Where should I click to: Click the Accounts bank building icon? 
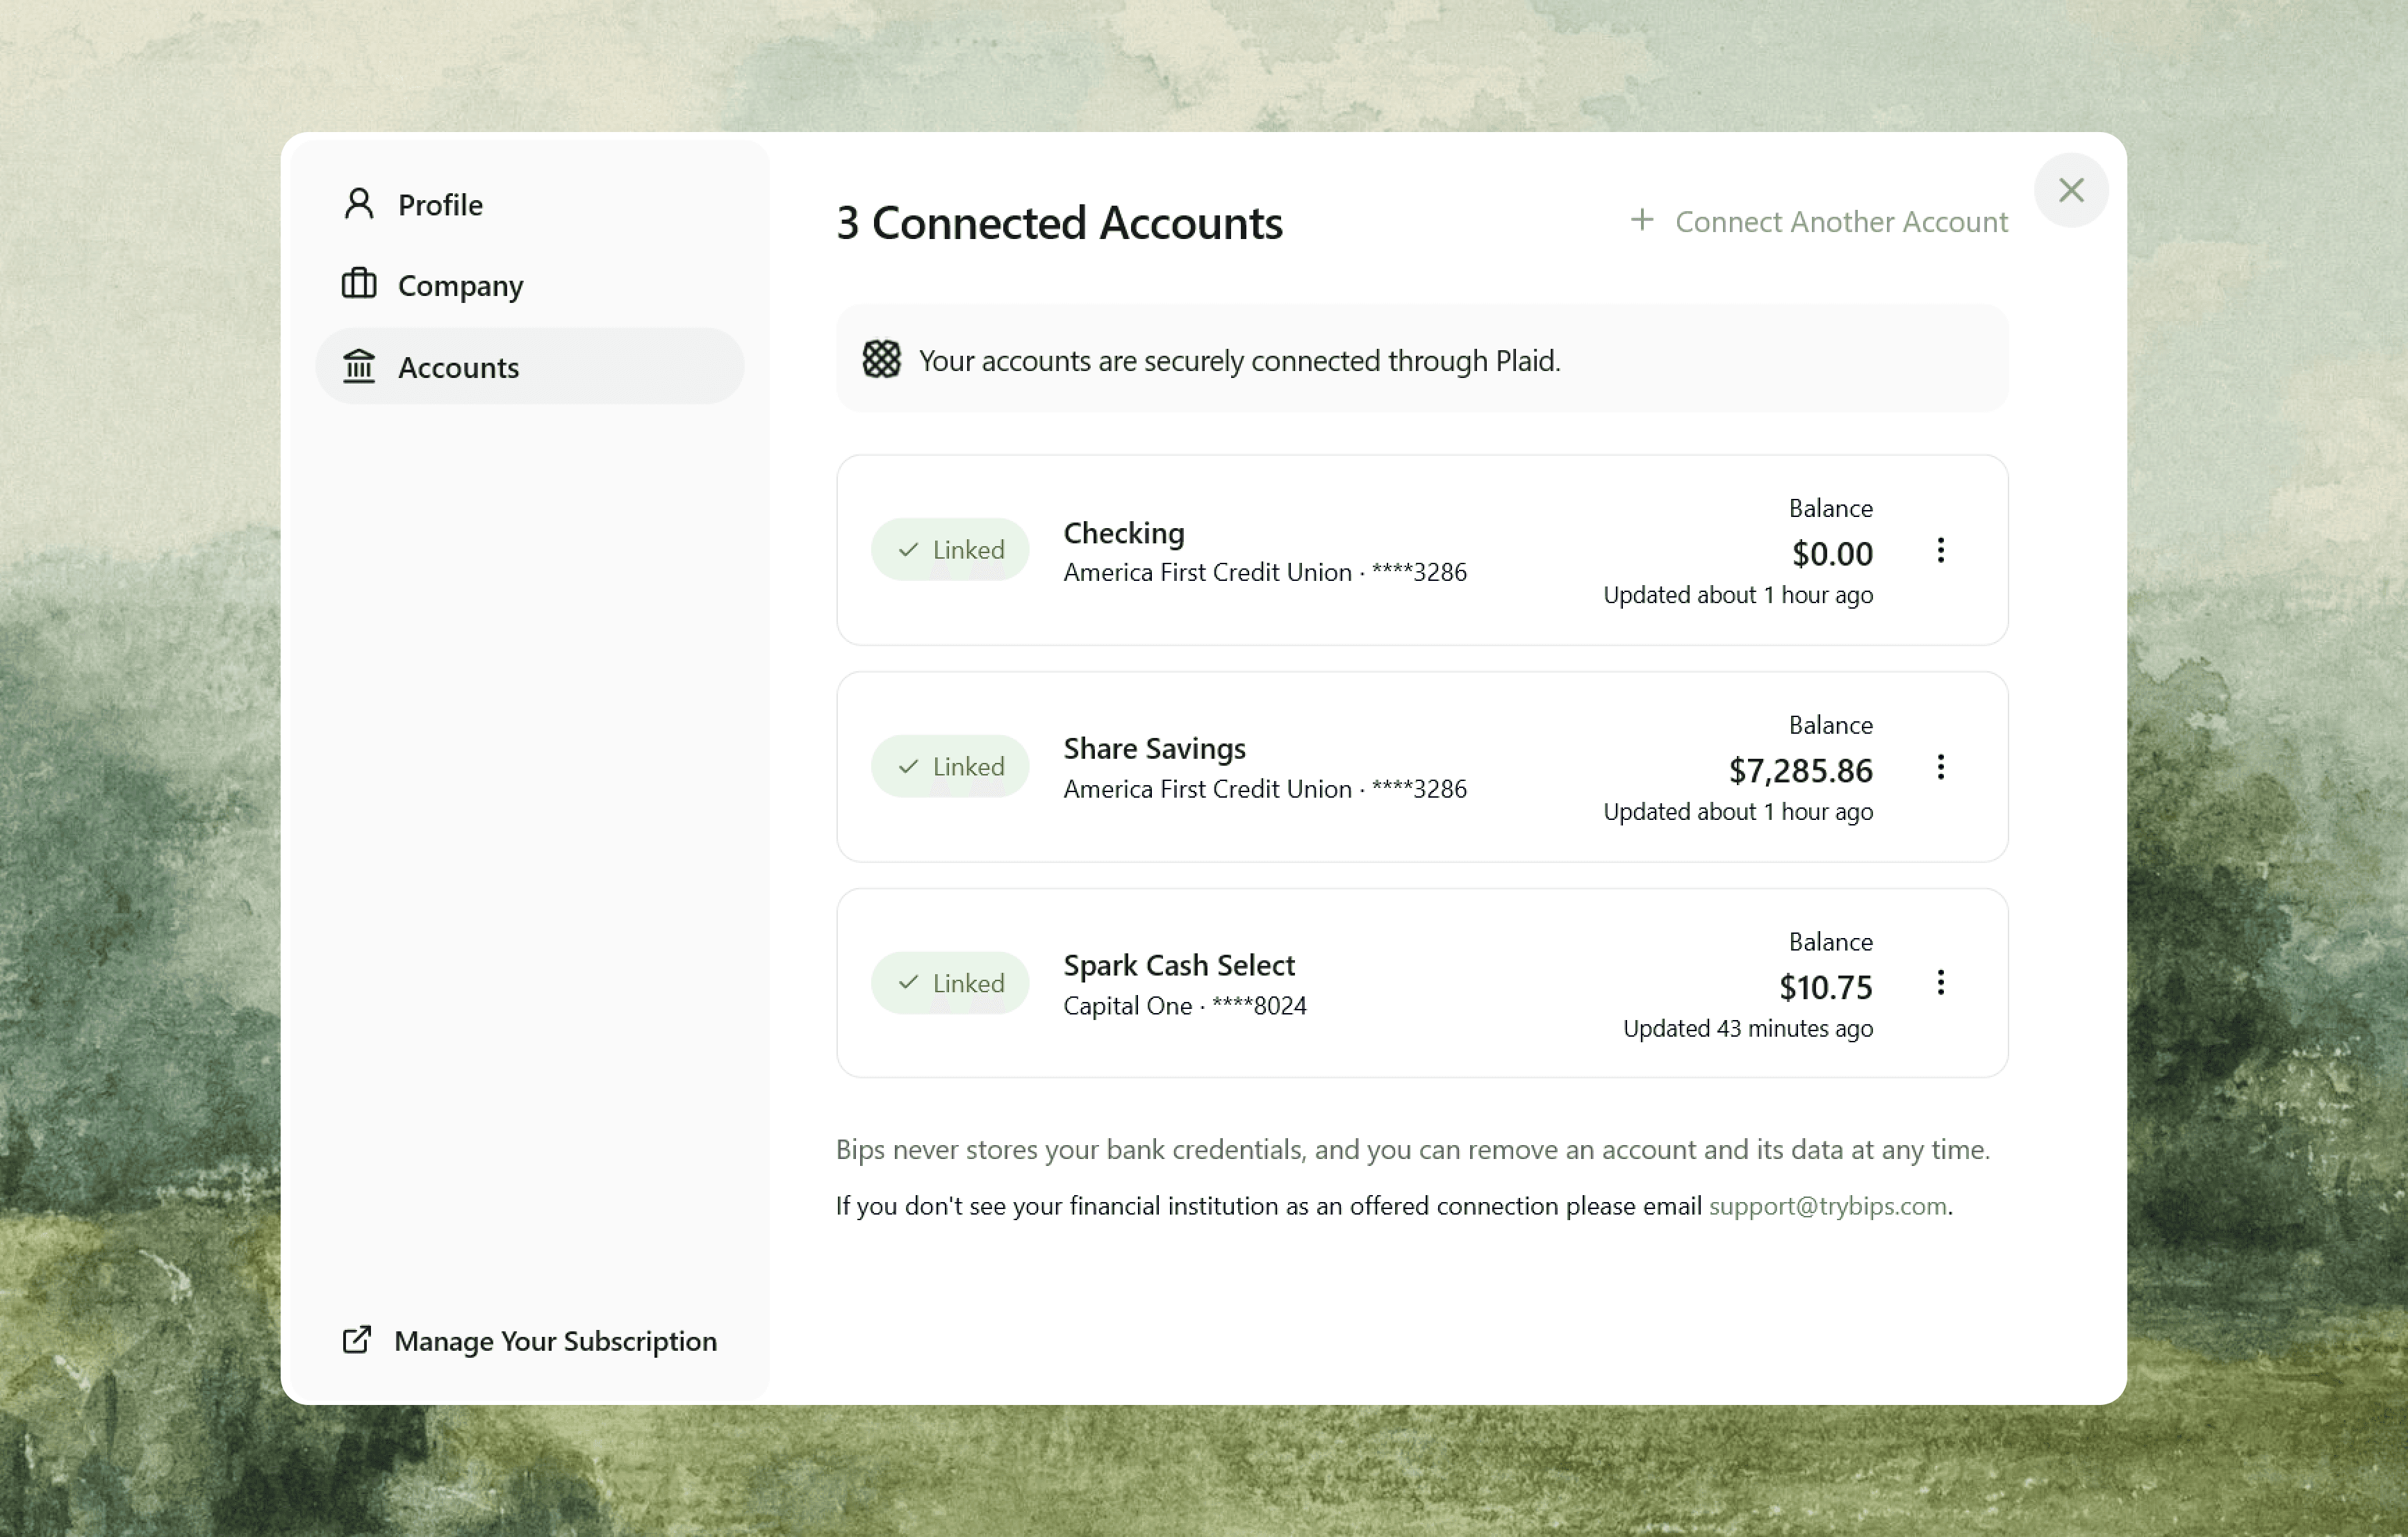click(359, 367)
